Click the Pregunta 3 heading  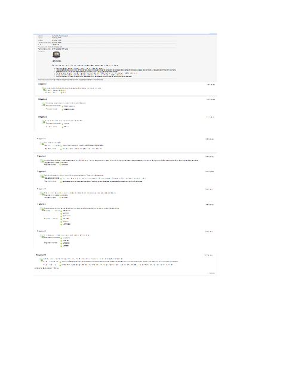(x=43, y=117)
